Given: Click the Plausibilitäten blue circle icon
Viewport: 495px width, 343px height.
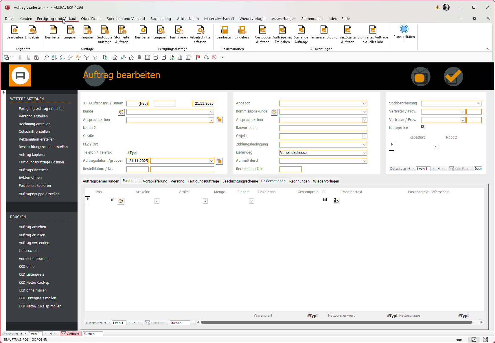Looking at the screenshot, I should point(404,29).
